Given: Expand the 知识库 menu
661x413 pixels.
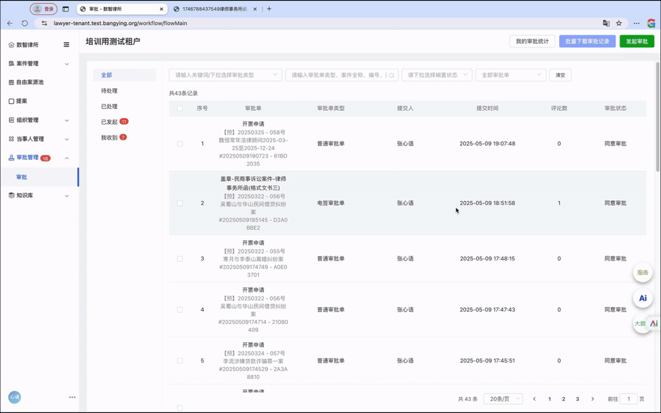Looking at the screenshot, I should (67, 196).
